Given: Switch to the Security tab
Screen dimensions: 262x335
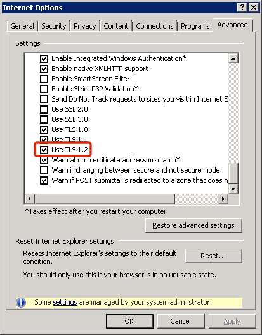Looking at the screenshot, I should (54, 26).
